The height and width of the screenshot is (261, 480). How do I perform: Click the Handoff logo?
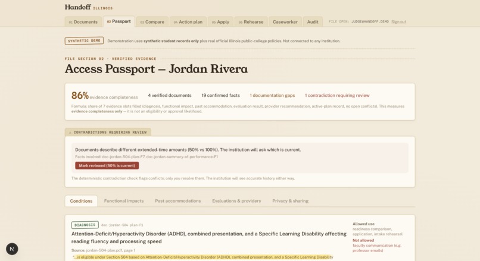[x=78, y=7]
